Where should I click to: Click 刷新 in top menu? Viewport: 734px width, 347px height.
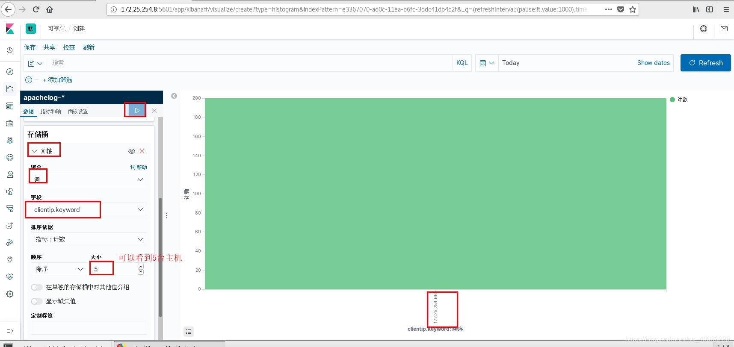89,47
